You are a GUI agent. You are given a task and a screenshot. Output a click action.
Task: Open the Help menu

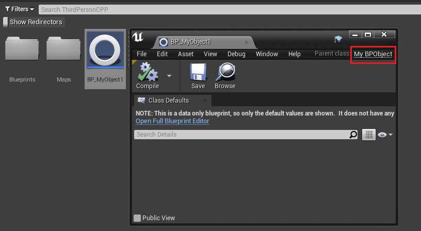[x=294, y=54]
